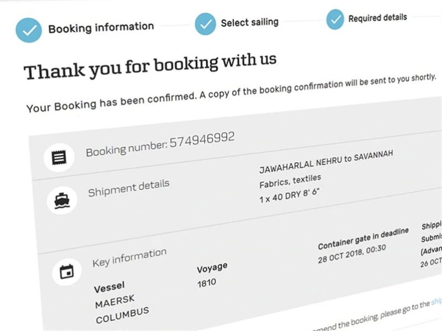Viewport: 442px width, 331px height.
Task: Click the Shipment details heading
Action: point(129,188)
